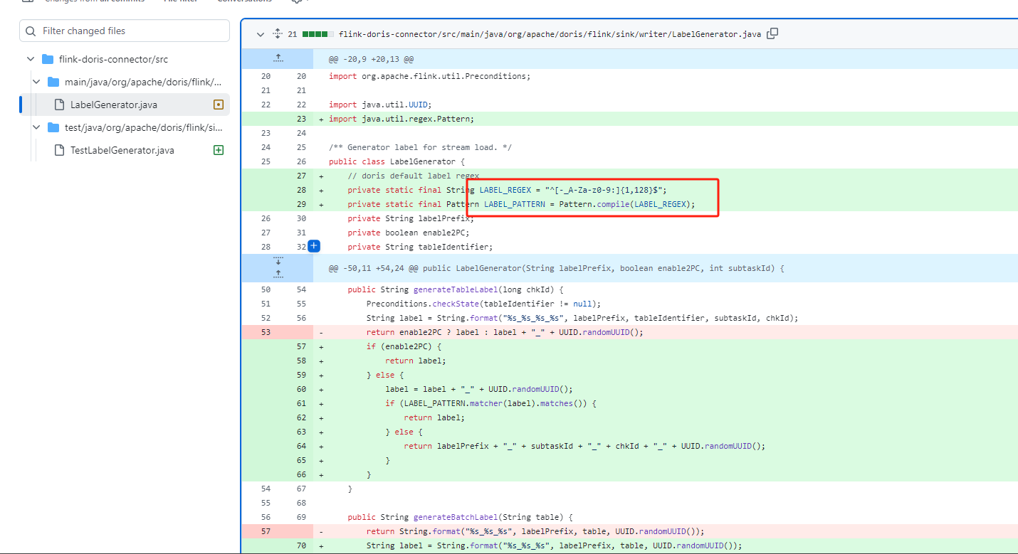Click the expand all lines icon in file header
This screenshot has height=554, width=1018.
(x=278, y=34)
